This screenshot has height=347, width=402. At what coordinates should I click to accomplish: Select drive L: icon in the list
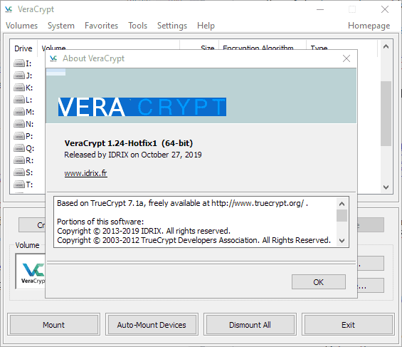click(19, 100)
